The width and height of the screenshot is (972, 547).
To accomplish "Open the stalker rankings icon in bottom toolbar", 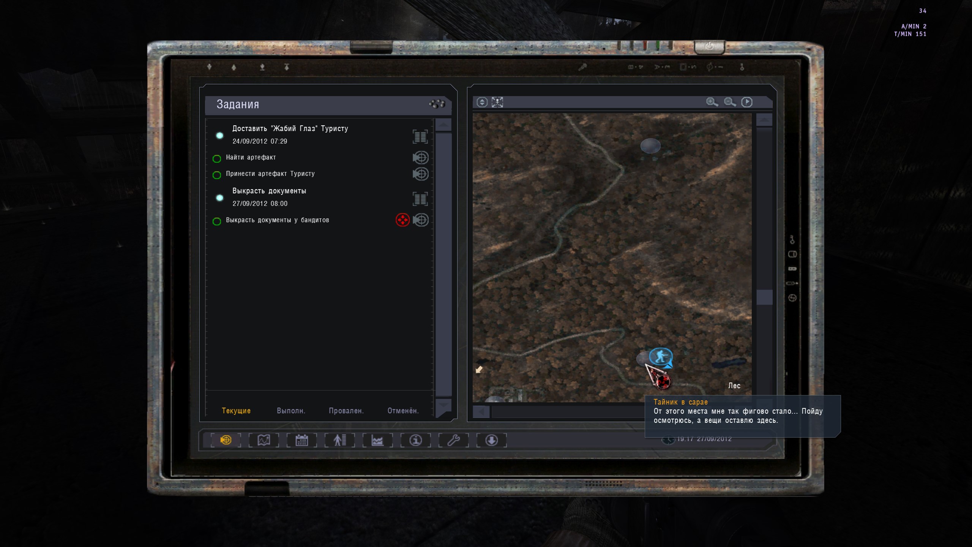I will pyautogui.click(x=339, y=440).
